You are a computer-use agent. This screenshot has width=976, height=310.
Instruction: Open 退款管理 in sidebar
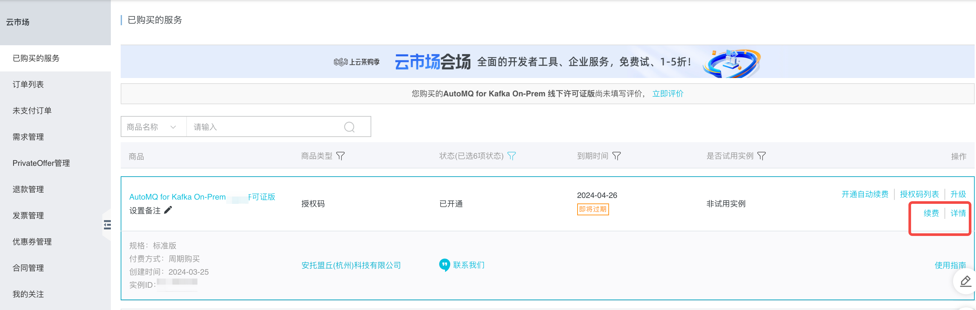(55, 189)
